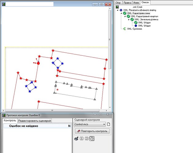Collapse the Кадастровий квартал tree node

click(125, 16)
